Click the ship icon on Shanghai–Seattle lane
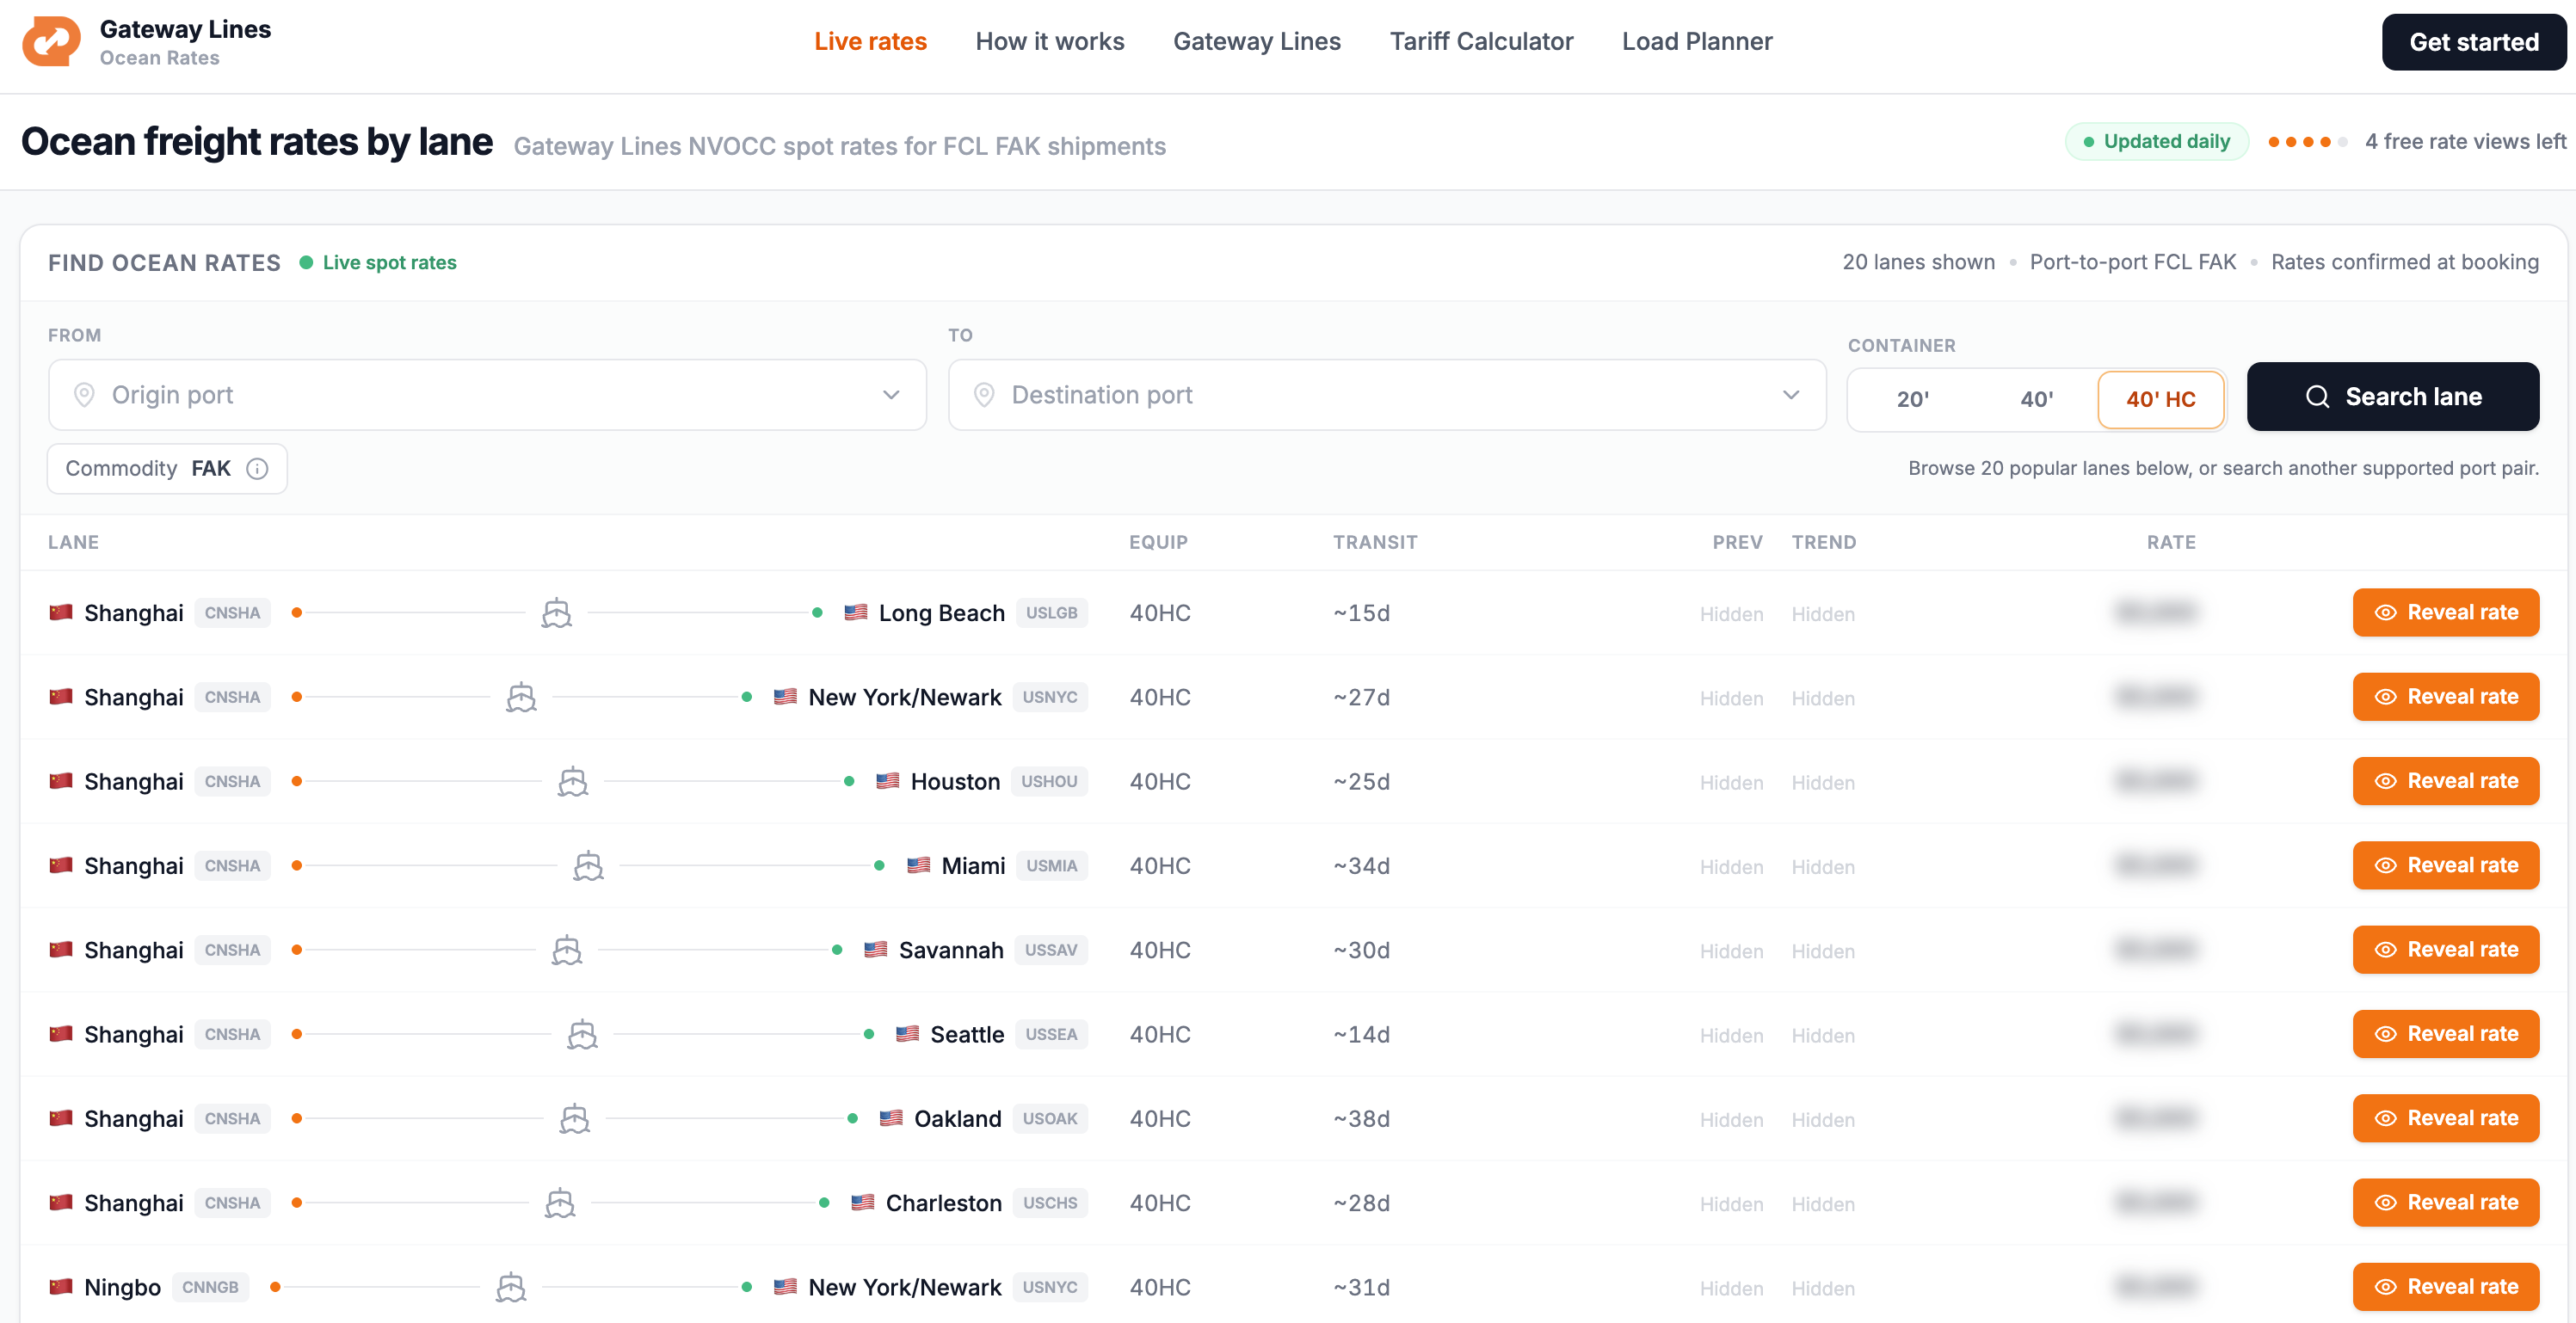 (x=583, y=1034)
